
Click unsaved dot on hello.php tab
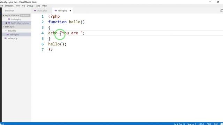[70, 11]
